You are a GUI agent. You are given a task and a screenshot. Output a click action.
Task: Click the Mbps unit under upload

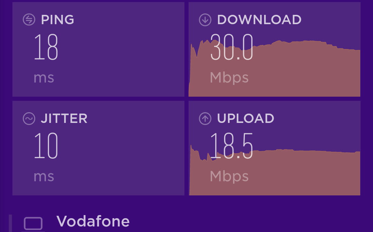[x=229, y=177]
